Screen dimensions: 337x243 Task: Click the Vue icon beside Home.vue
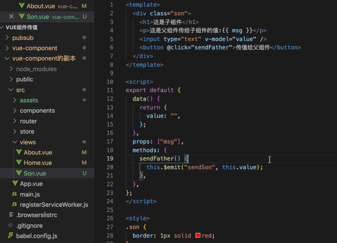pos(19,162)
